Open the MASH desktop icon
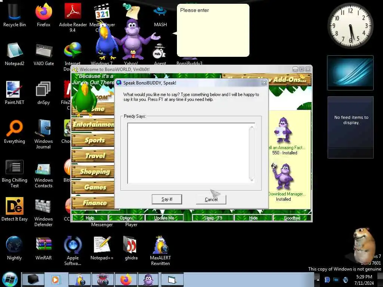The height and width of the screenshot is (287, 383). [160, 16]
